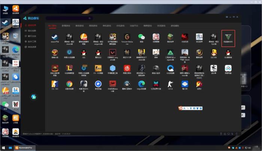Click the volume icon in the system tray

coord(250,148)
